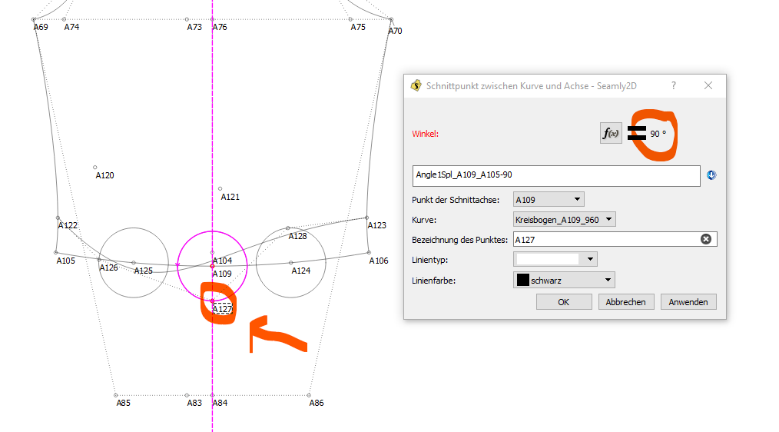Screen dimensions: 779x432
Task: Select point A109 on the pattern canvas
Action: click(213, 266)
